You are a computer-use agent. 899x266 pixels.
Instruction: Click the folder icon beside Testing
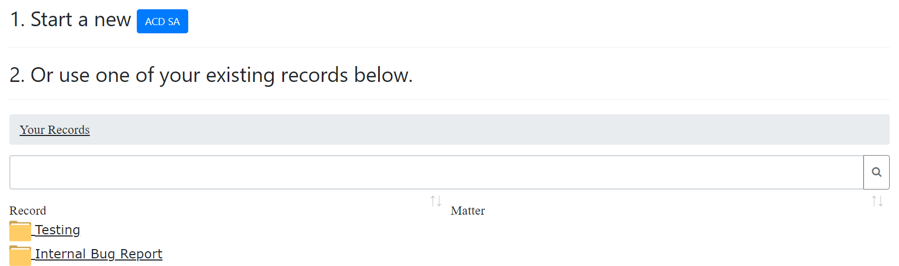click(x=20, y=231)
